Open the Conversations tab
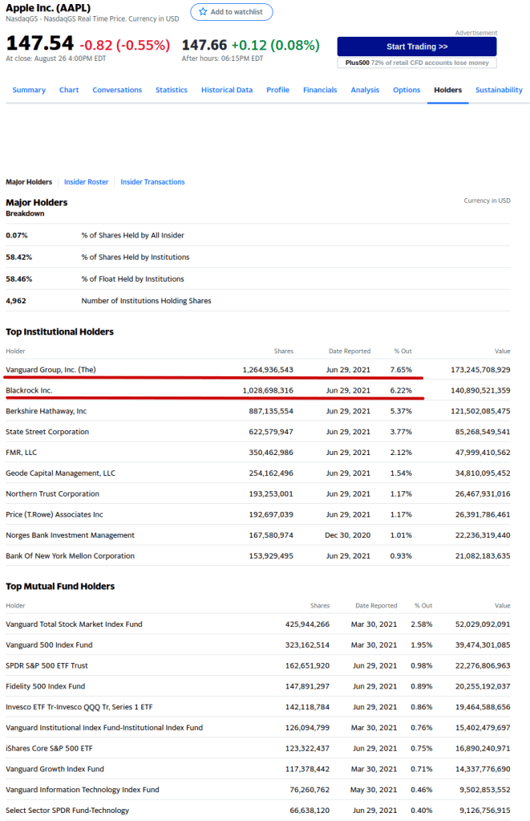The width and height of the screenshot is (530, 821). click(x=117, y=90)
